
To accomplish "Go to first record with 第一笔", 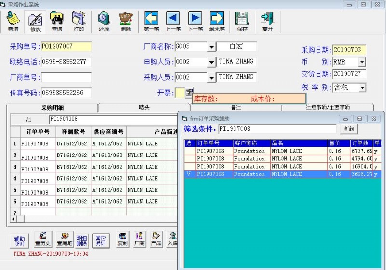I will point(152,22).
